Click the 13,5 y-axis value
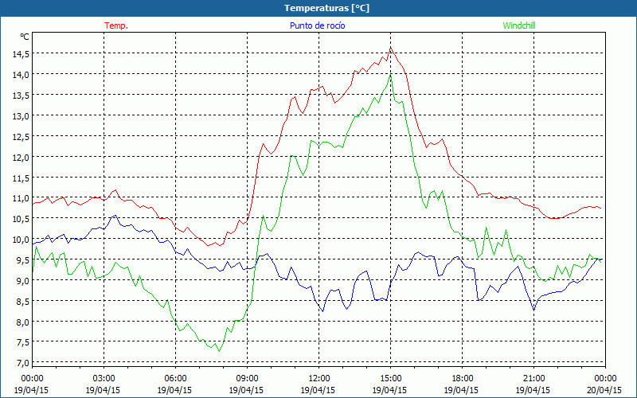This screenshot has width=637, height=398. coord(21,95)
